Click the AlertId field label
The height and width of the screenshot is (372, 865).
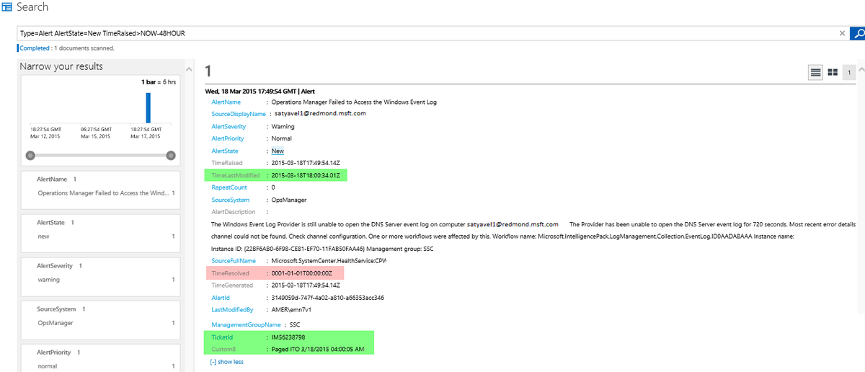pos(221,297)
